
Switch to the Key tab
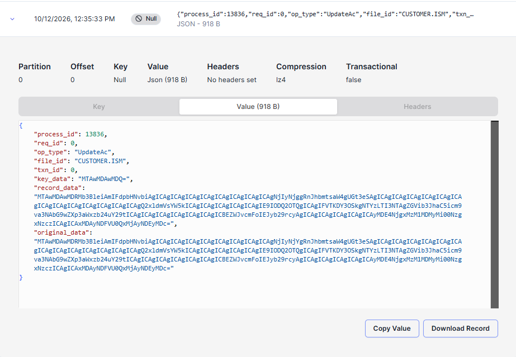click(x=99, y=107)
